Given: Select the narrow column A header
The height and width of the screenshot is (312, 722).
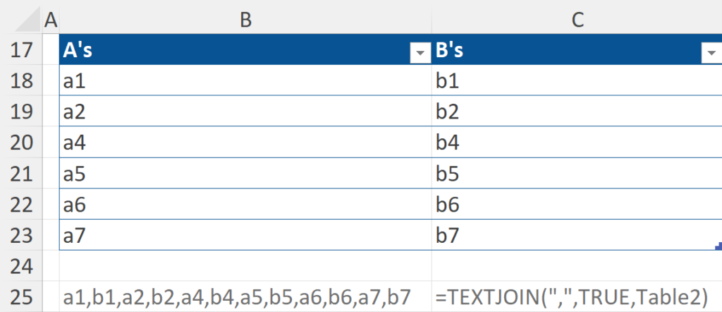Looking at the screenshot, I should [51, 20].
